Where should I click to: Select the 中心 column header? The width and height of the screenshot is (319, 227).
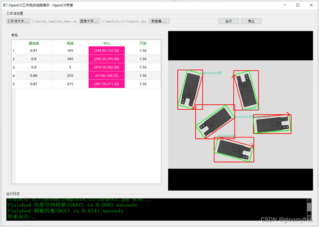point(106,43)
